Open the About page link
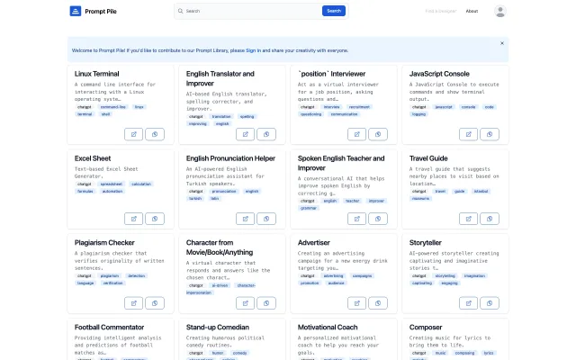This screenshot has height=360, width=576. tap(472, 11)
